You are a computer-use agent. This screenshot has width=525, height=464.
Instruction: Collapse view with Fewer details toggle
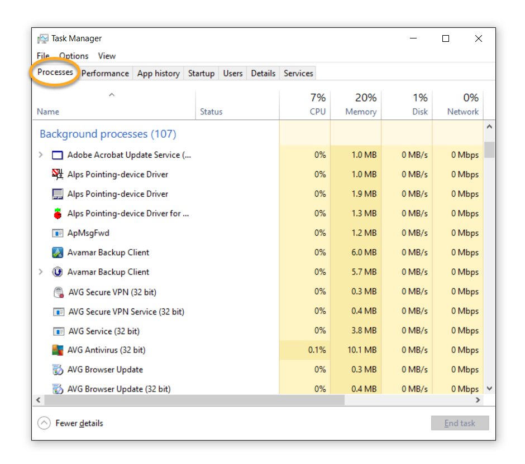tap(44, 423)
